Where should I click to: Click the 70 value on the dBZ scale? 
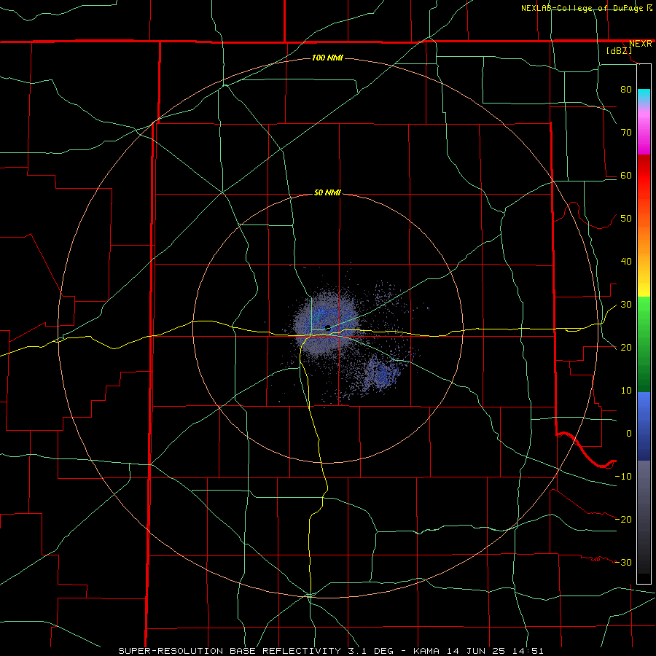pyautogui.click(x=626, y=132)
